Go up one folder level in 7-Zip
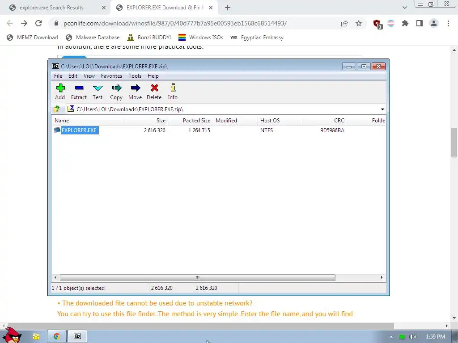Viewport: 458px width, 343px height. click(57, 109)
